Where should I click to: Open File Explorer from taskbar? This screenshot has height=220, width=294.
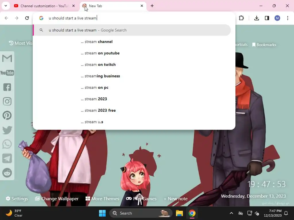(x=179, y=213)
